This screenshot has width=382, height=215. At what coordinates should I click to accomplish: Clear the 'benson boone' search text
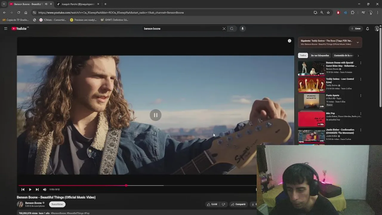tap(224, 29)
